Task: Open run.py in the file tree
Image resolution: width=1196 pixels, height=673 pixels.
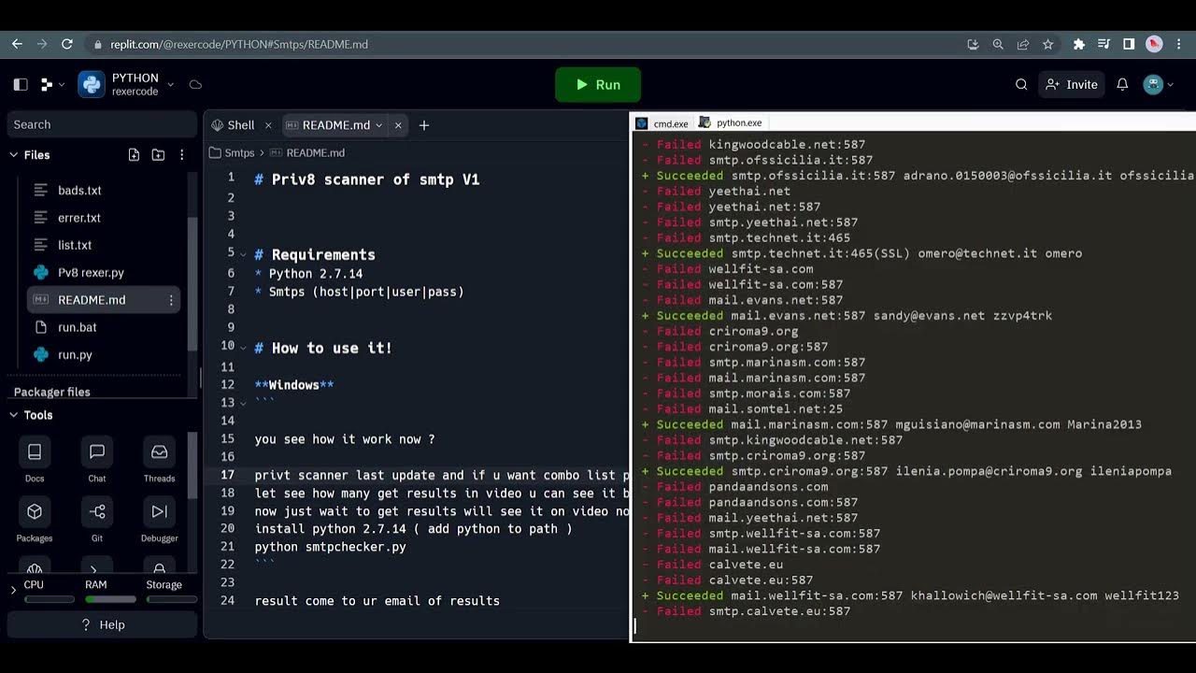Action: [75, 354]
